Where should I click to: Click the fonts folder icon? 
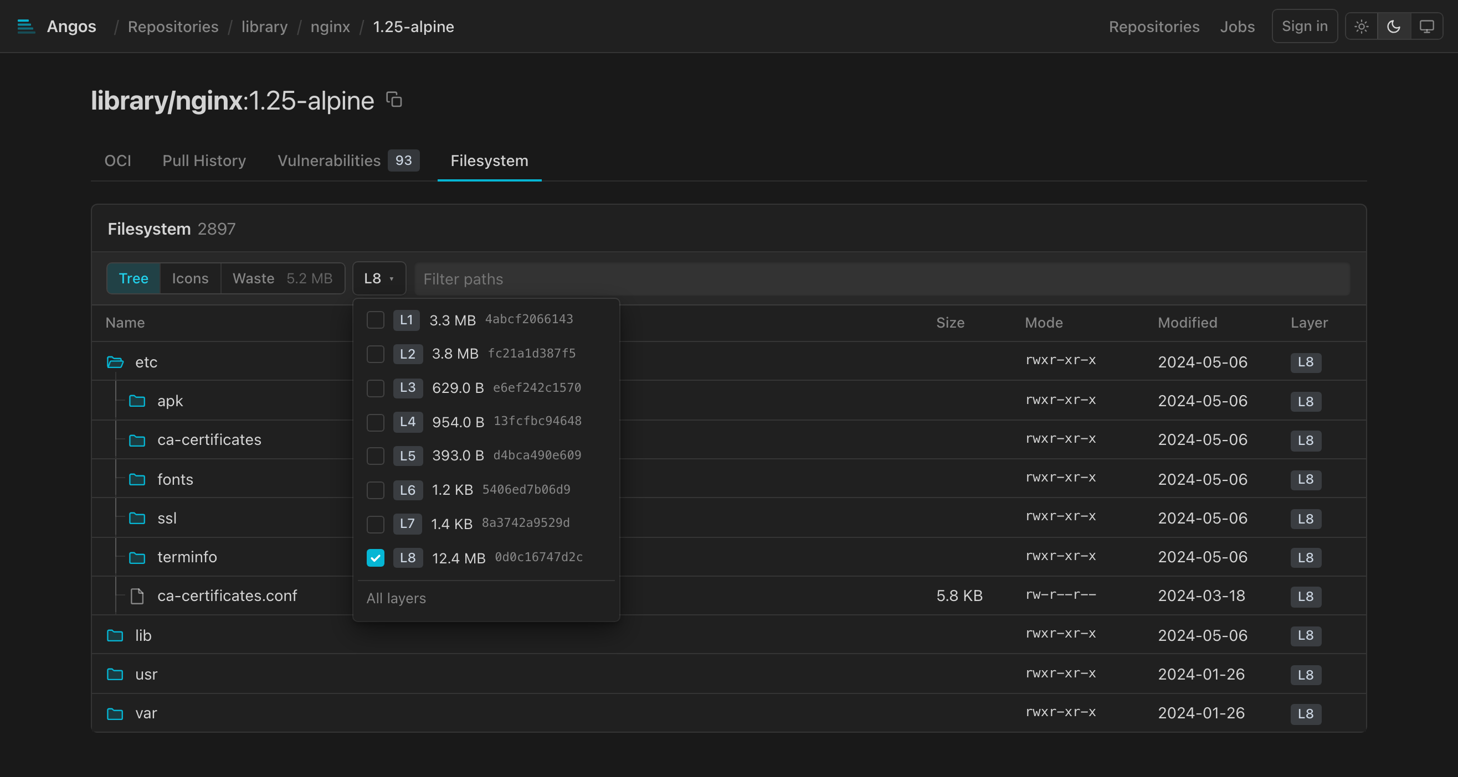click(x=137, y=480)
